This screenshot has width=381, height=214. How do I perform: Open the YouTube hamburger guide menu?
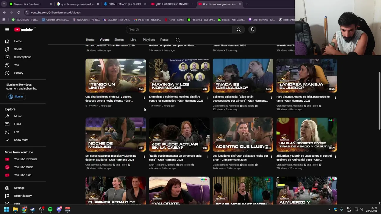7,29
